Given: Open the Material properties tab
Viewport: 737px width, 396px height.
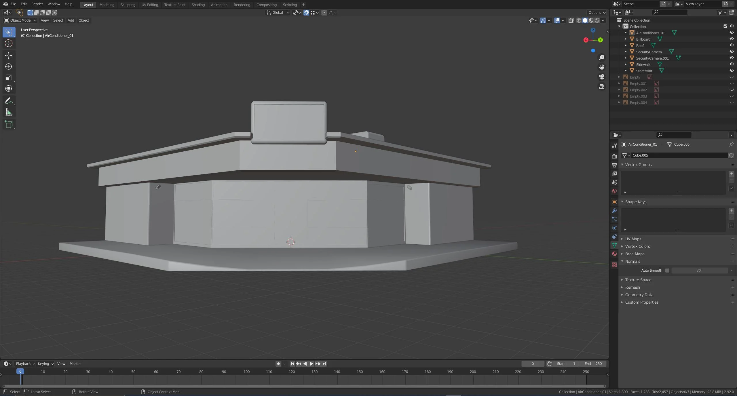Looking at the screenshot, I should click(614, 254).
